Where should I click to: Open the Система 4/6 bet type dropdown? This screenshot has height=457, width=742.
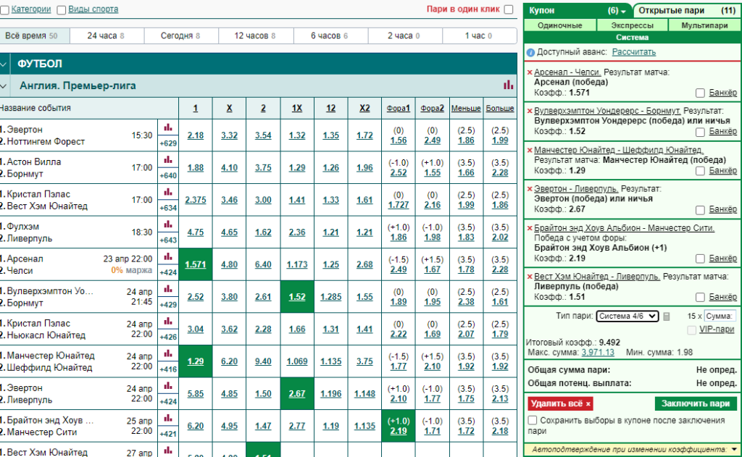click(627, 316)
